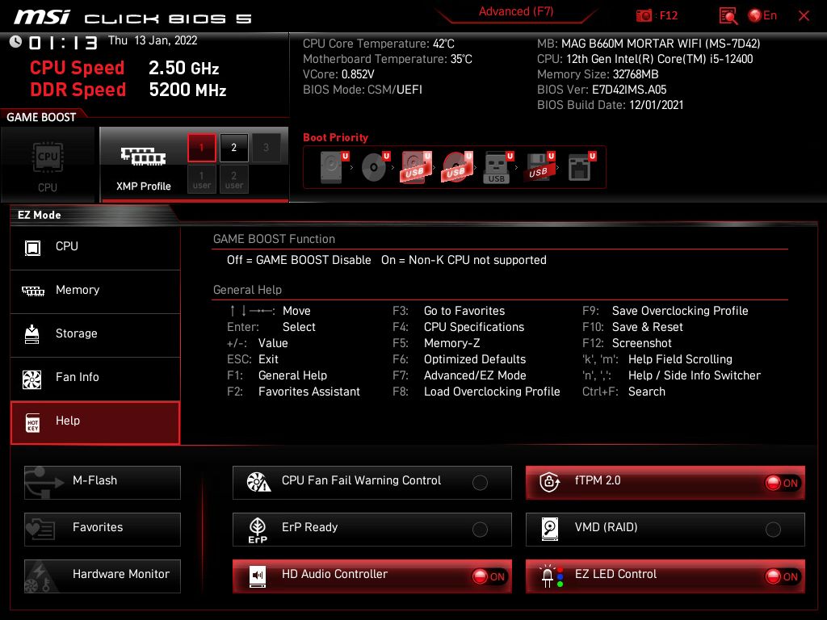Open Hardware Monitor
Screen dimensions: 827x620
(x=103, y=576)
